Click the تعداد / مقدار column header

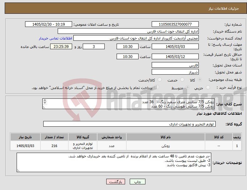coord(54,137)
